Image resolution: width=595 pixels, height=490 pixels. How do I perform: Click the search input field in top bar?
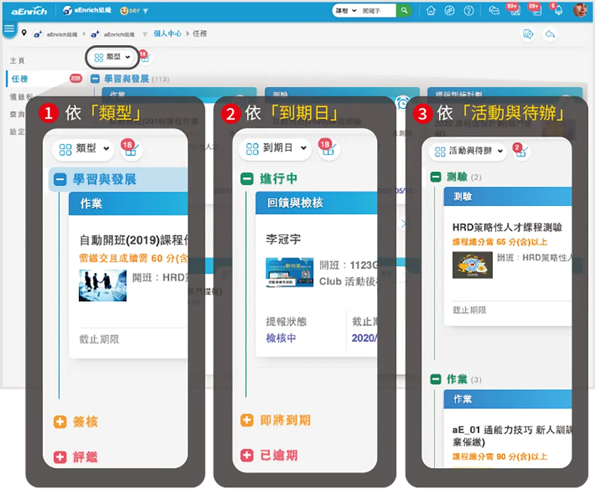coord(375,10)
